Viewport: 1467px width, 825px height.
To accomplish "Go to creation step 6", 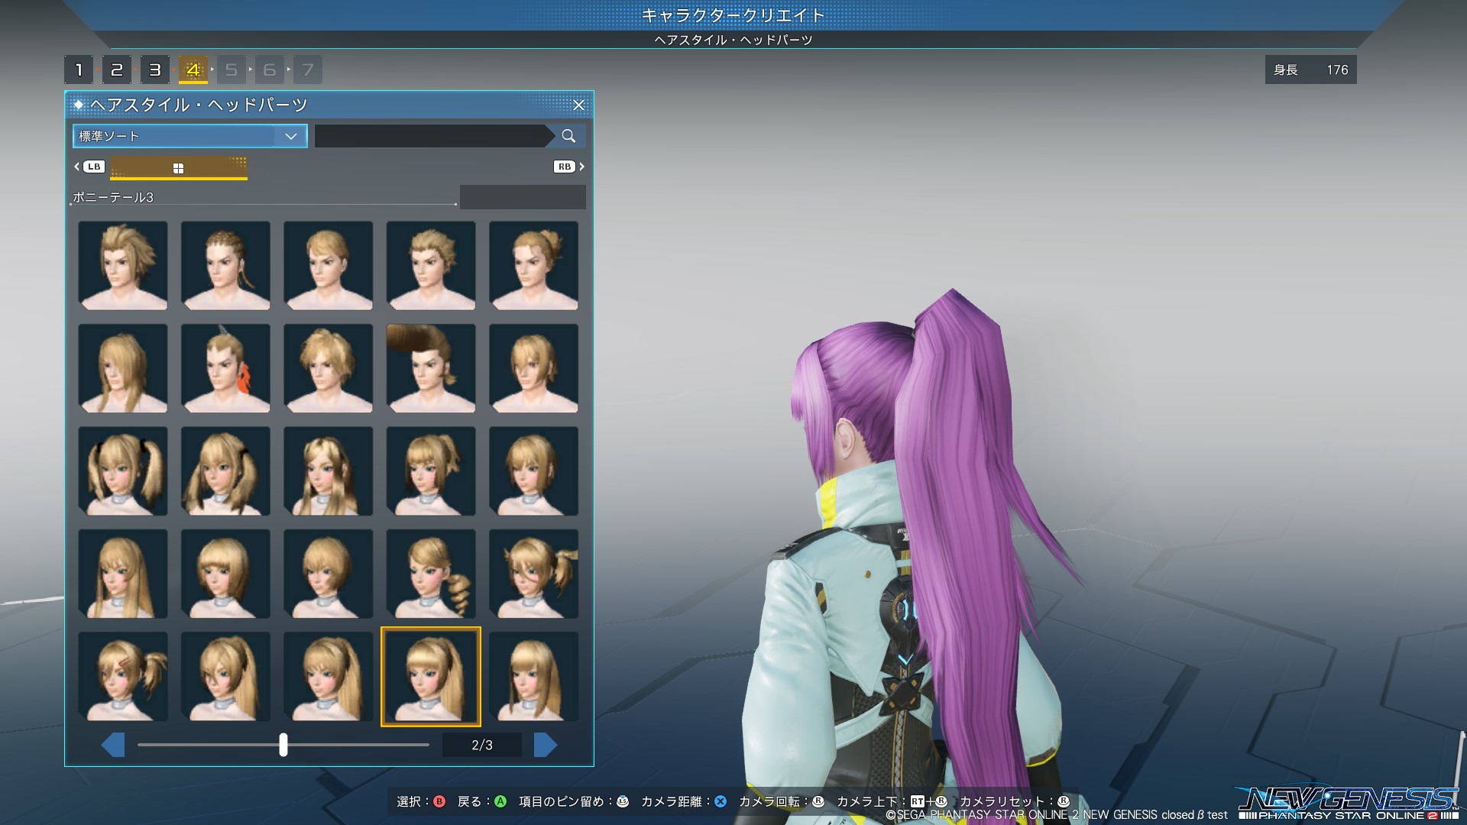I will [270, 70].
